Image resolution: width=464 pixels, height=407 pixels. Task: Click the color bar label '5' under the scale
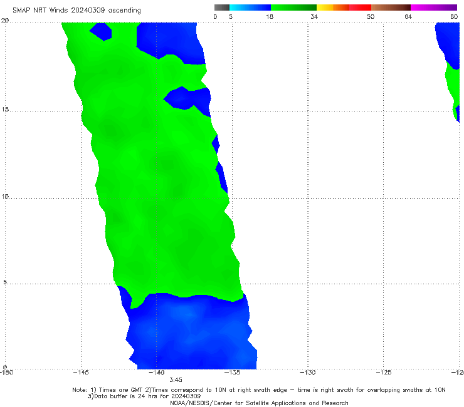(231, 16)
